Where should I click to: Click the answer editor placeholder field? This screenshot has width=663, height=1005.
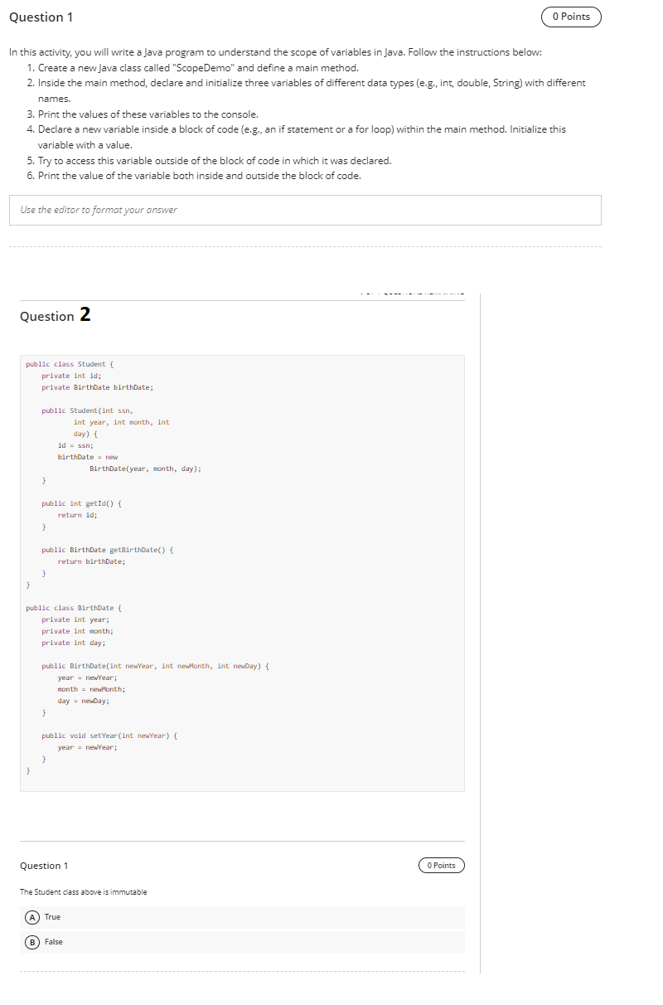click(x=305, y=210)
